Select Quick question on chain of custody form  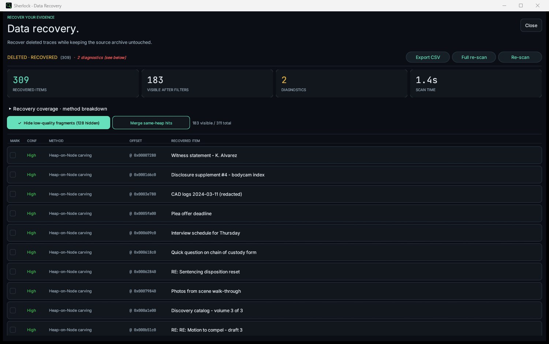(214, 252)
